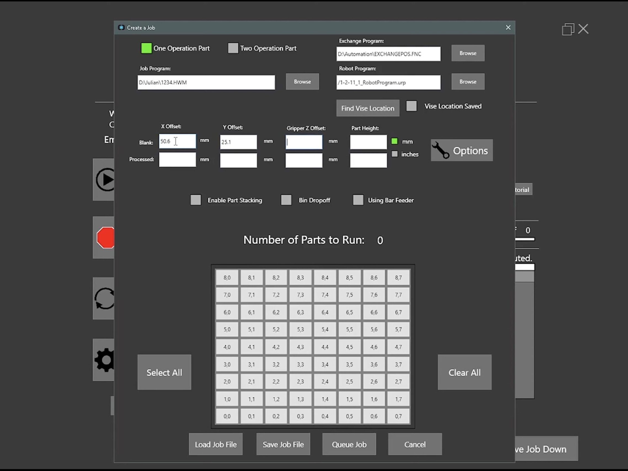Select the inches unit option
This screenshot has width=628, height=471.
coord(394,154)
